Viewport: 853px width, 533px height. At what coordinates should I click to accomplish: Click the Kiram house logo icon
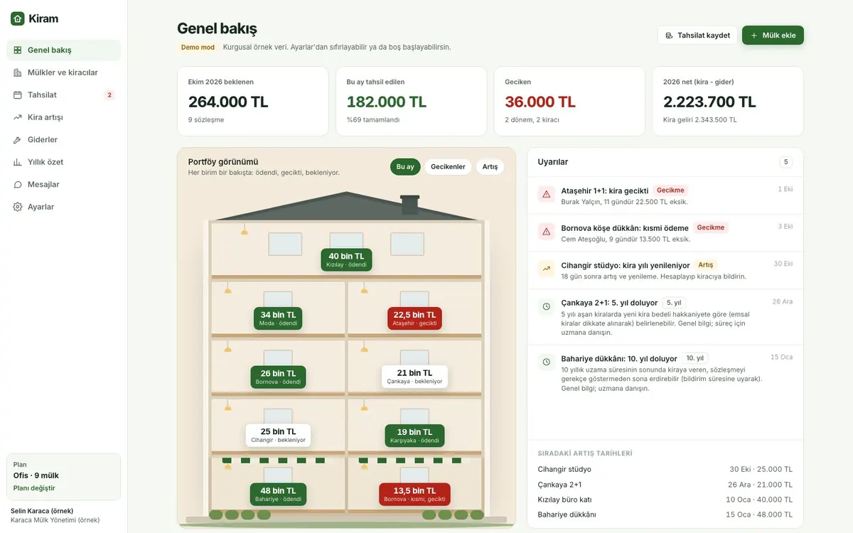pos(18,19)
